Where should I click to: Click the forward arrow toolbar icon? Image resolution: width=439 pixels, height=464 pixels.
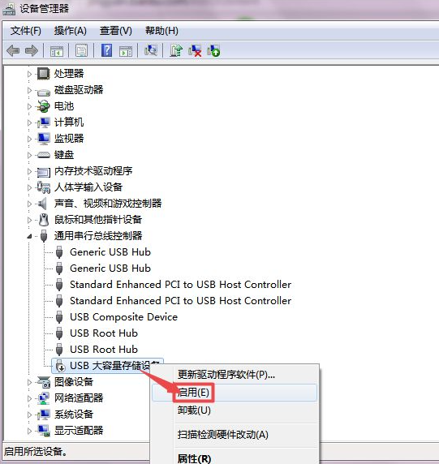coord(32,50)
